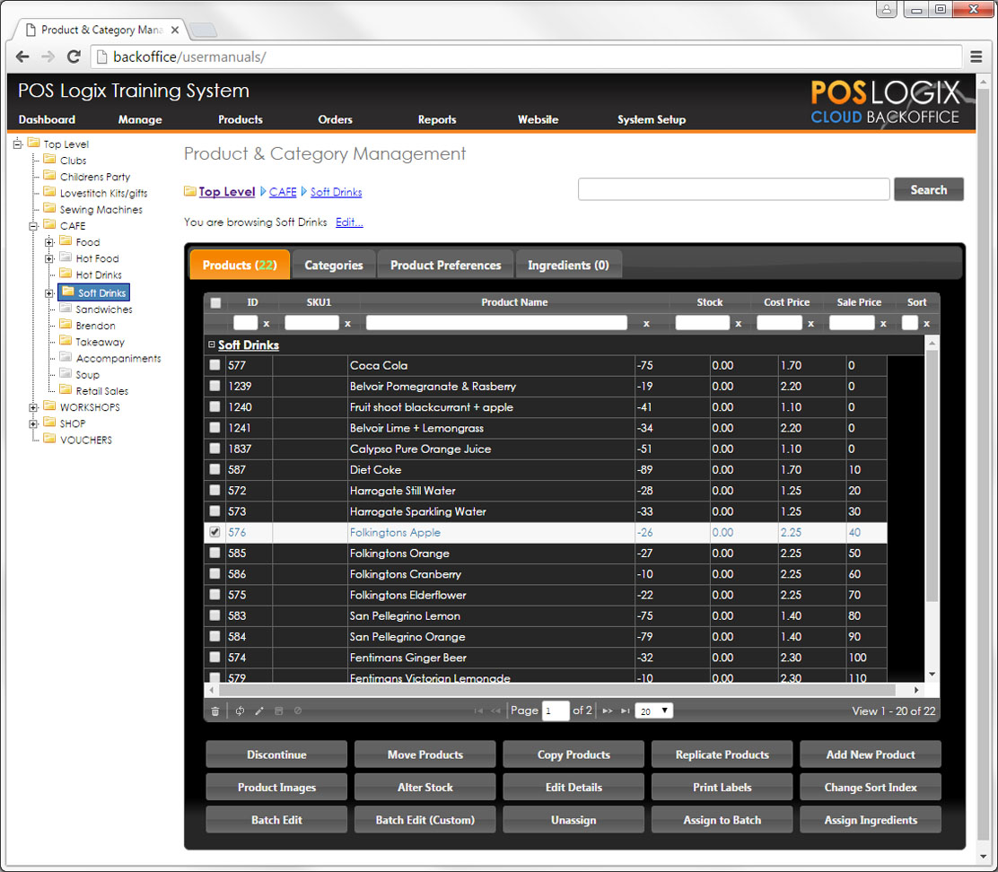The height and width of the screenshot is (872, 998).
Task: Expand the SHOP tree node
Action: point(33,423)
